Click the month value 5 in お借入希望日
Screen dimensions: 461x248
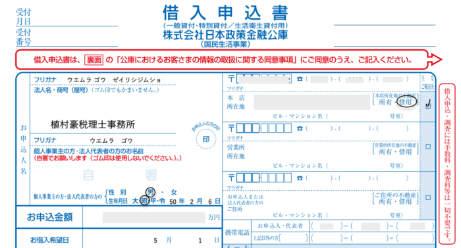click(155, 241)
